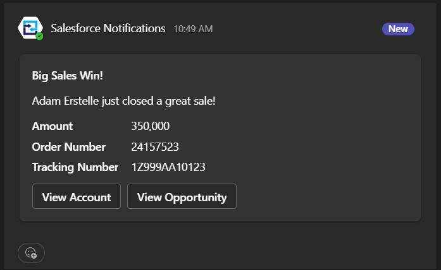Select the Big Sales Win! heading

[68, 76]
